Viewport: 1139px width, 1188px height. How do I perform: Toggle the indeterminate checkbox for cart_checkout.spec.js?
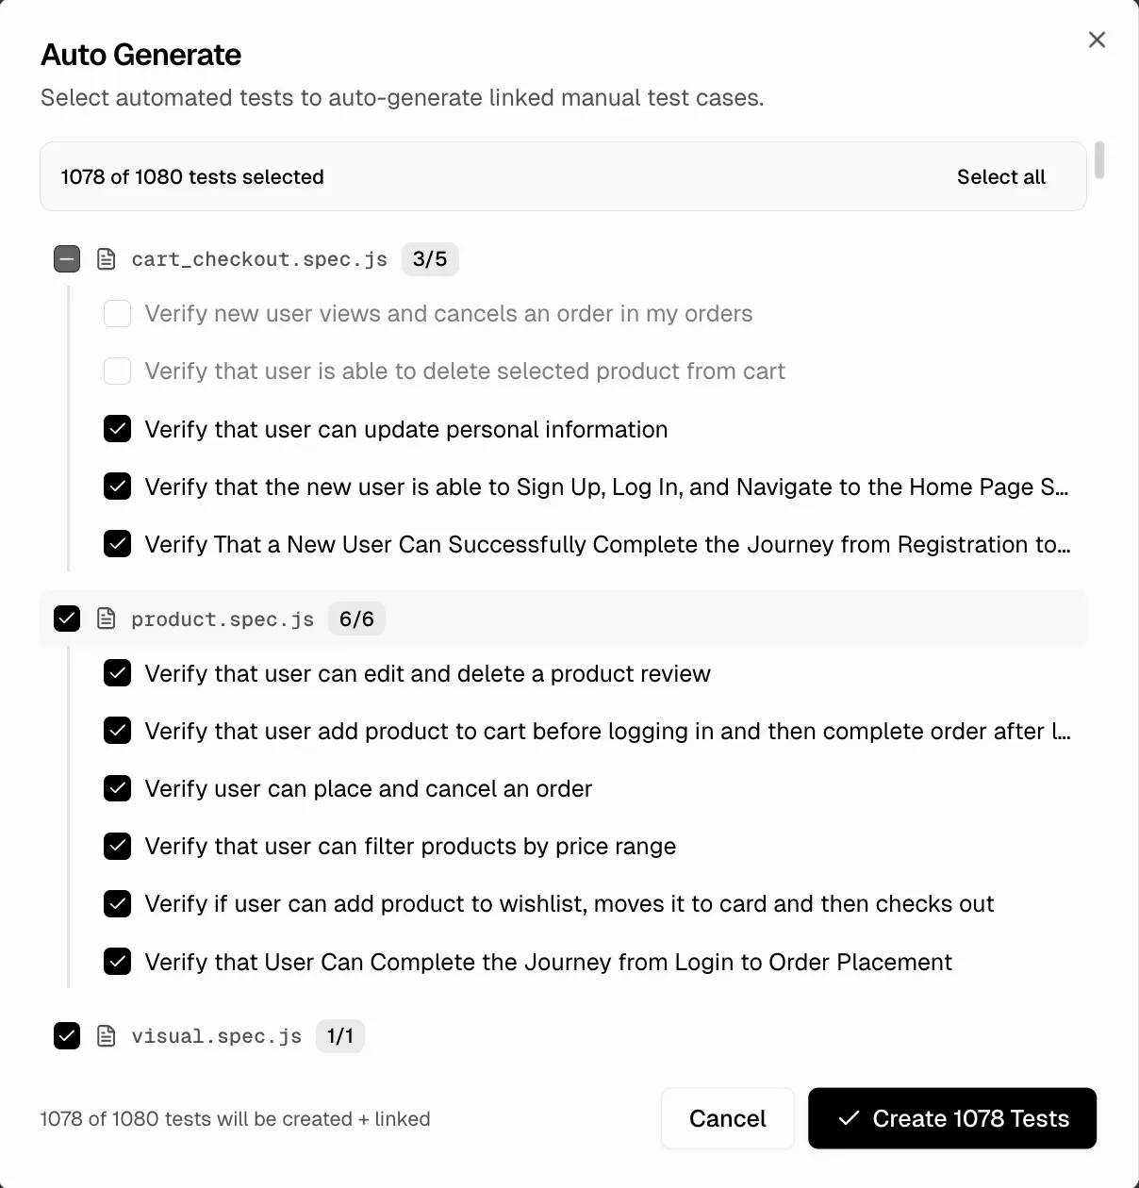tap(66, 258)
